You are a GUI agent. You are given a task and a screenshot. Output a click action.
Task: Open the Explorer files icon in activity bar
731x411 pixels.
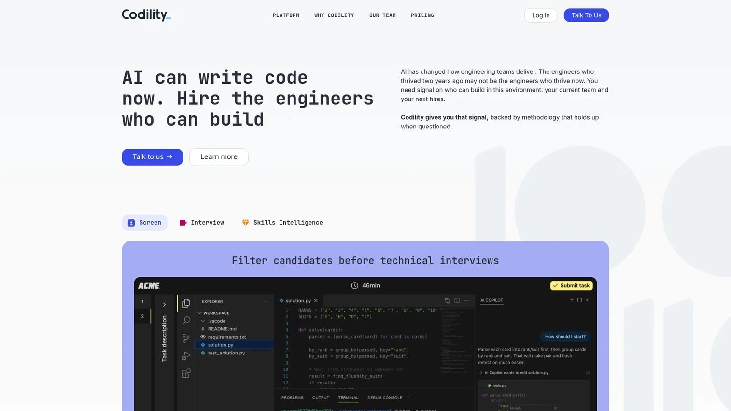(x=186, y=303)
